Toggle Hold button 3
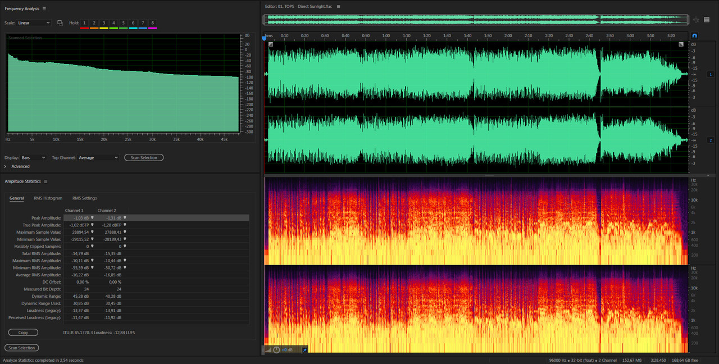The image size is (719, 364). pos(104,22)
